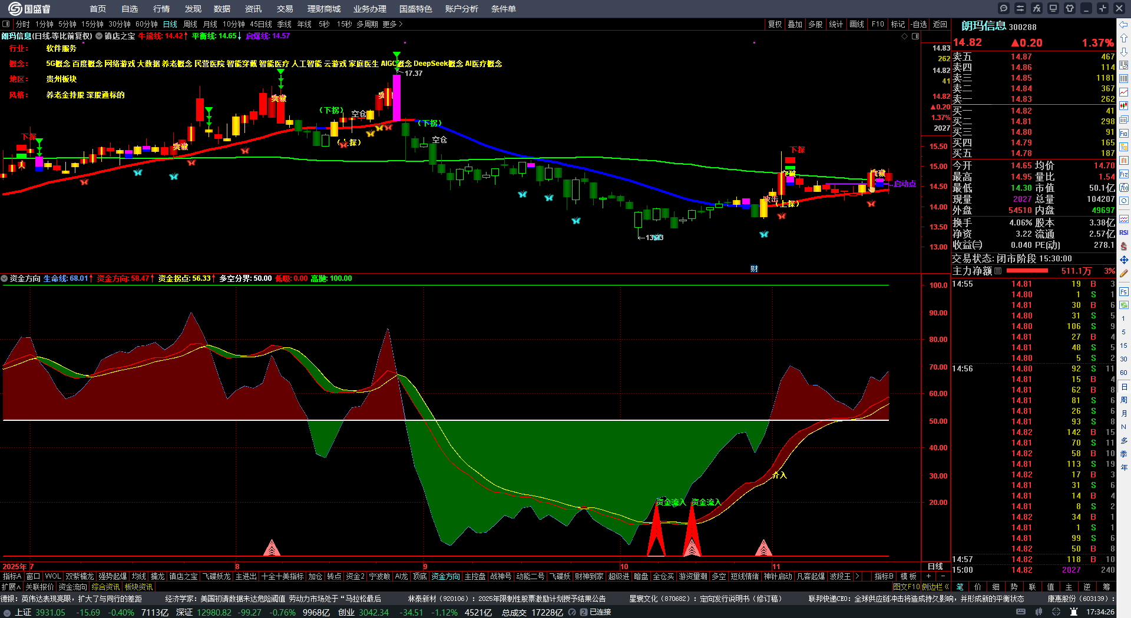Viewport: 1131px width, 618px height.
Task: Open the settings sliders icon in title bar
Action: tap(1020, 8)
